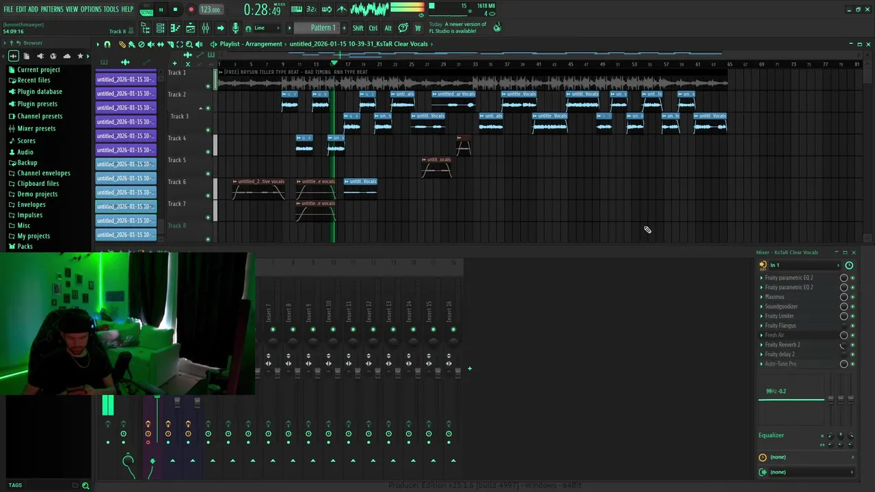
Task: Toggle the metronome icon
Action: [x=342, y=9]
